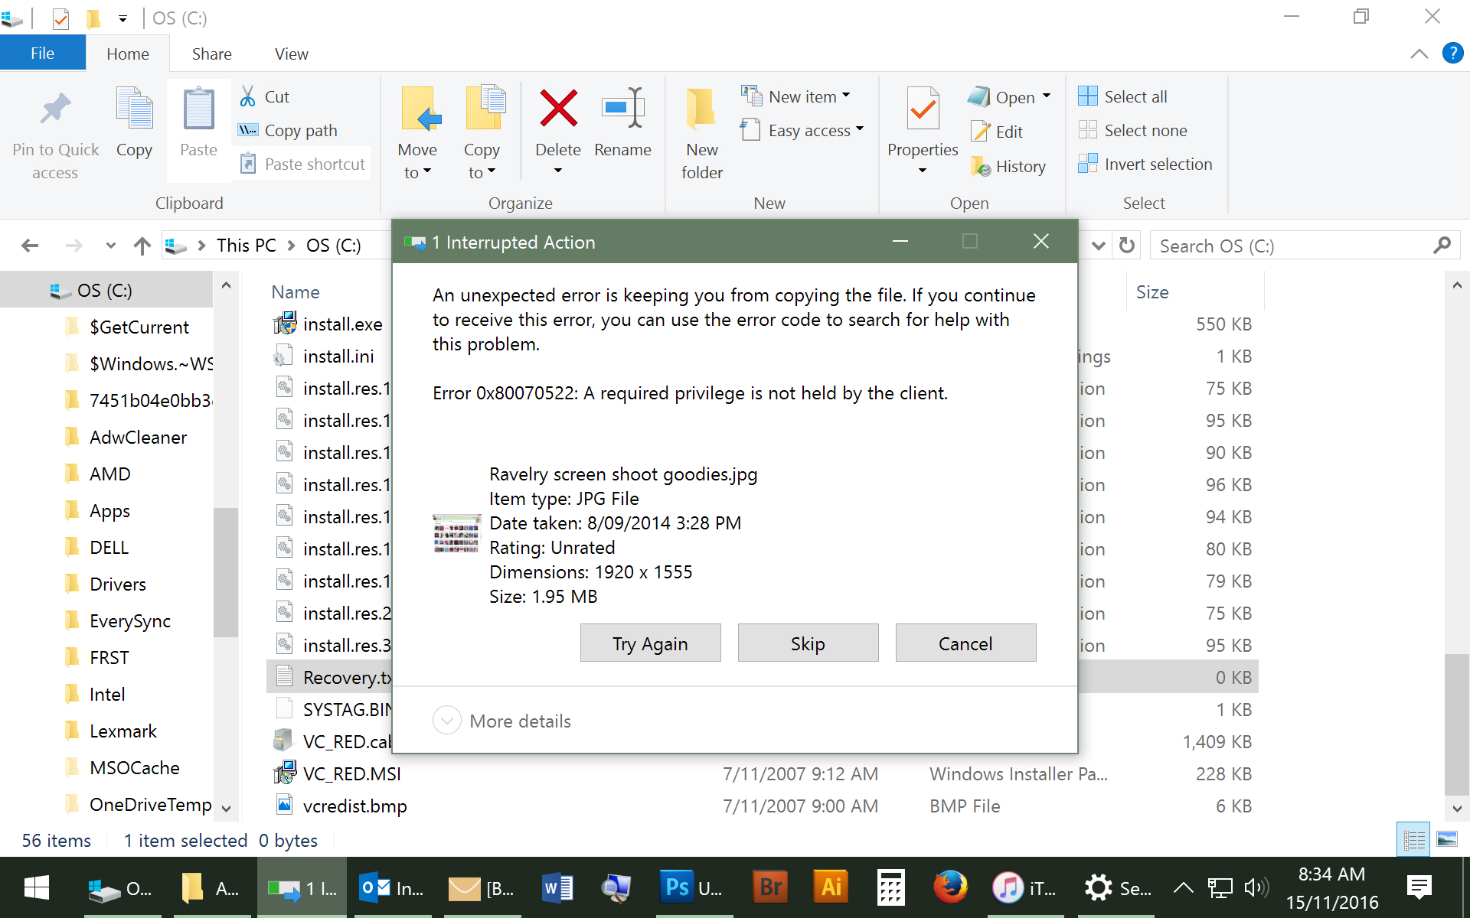Click the New folder icon

pyautogui.click(x=701, y=109)
